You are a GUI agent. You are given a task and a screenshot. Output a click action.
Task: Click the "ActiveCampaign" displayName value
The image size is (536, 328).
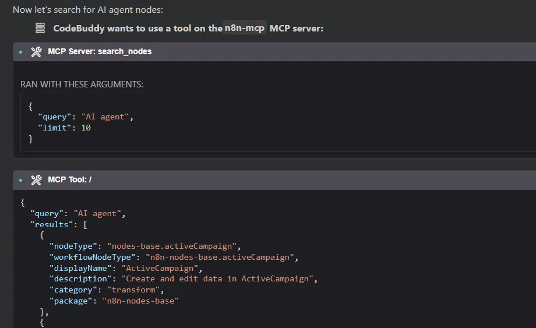click(x=160, y=268)
